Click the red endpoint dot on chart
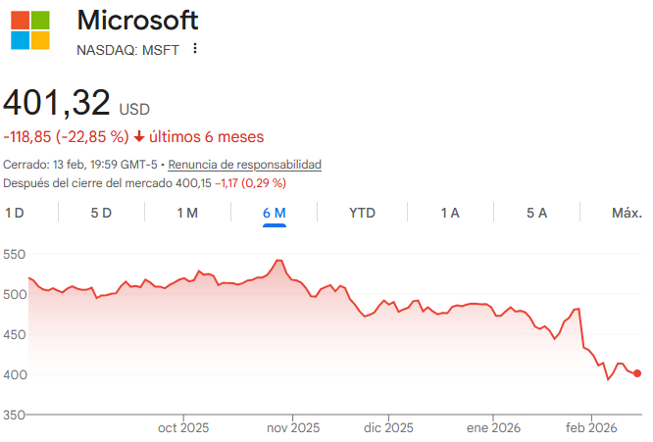653x442 pixels. coord(637,373)
